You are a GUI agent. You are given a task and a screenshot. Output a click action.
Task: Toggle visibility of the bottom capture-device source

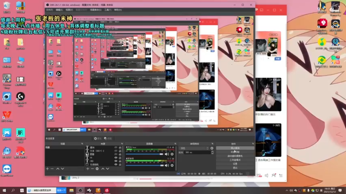click(x=116, y=164)
